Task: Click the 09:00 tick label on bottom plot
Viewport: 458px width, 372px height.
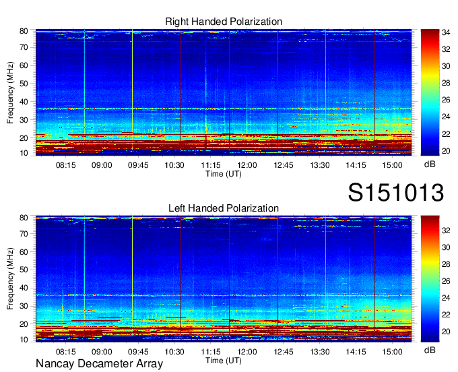Action: click(102, 352)
